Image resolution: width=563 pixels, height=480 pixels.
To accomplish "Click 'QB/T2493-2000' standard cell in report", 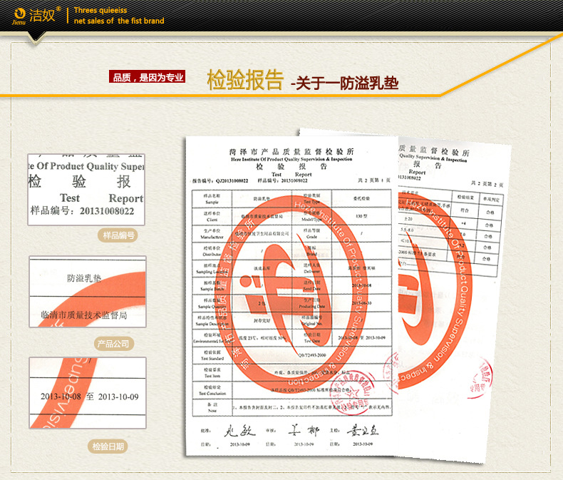I will click(311, 355).
